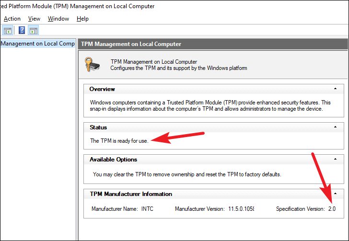Collapse the Status section arrow
This screenshot has height=241, width=349.
coord(335,127)
